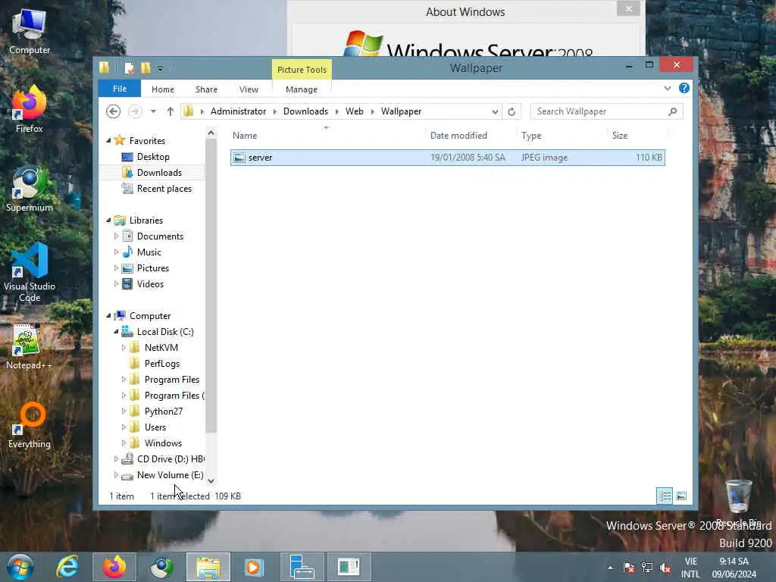Open the recent locations dropdown arrow

click(153, 111)
